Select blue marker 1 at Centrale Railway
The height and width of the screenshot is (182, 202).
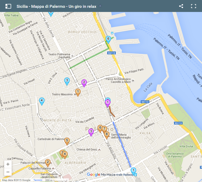click(133, 171)
